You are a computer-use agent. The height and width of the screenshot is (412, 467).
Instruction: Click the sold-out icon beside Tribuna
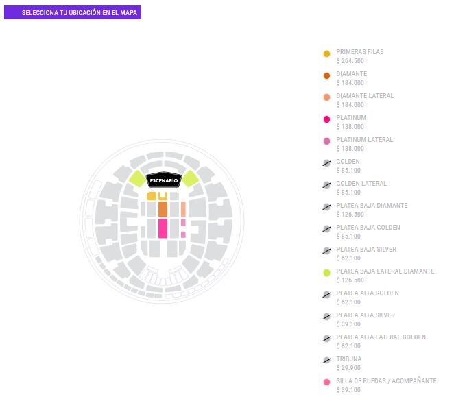pyautogui.click(x=327, y=361)
